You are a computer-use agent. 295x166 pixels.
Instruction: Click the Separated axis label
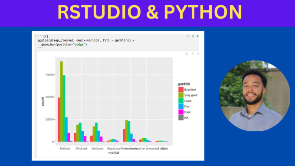114,149
